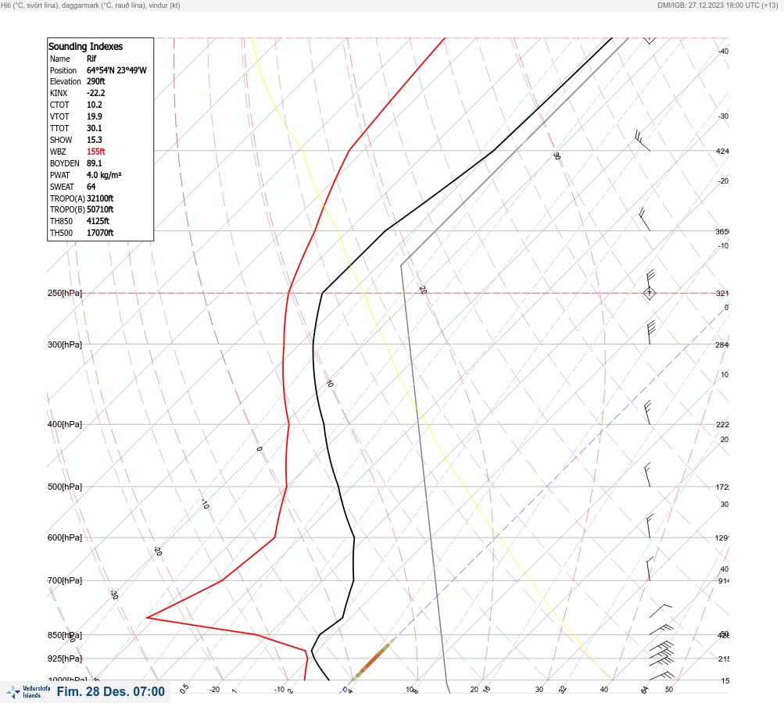Click the diamond tropopause marker at 250 hPa
The height and width of the screenshot is (703, 784).
650,293
